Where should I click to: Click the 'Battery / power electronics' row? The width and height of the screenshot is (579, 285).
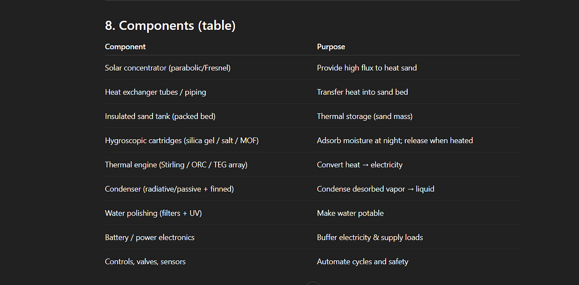point(313,237)
